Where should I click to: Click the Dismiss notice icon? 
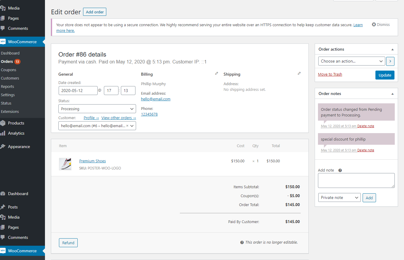(x=374, y=25)
